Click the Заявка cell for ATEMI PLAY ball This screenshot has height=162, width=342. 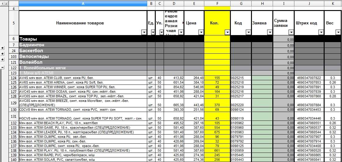262,150
